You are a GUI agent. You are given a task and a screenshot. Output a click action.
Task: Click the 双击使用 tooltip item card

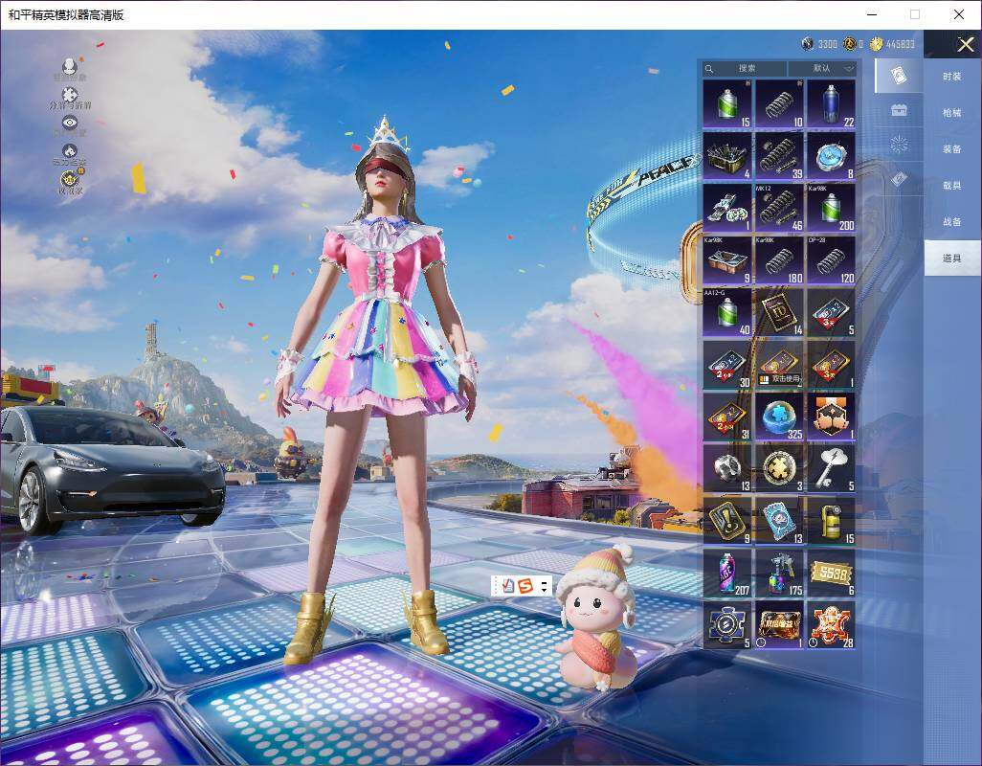[x=779, y=365]
